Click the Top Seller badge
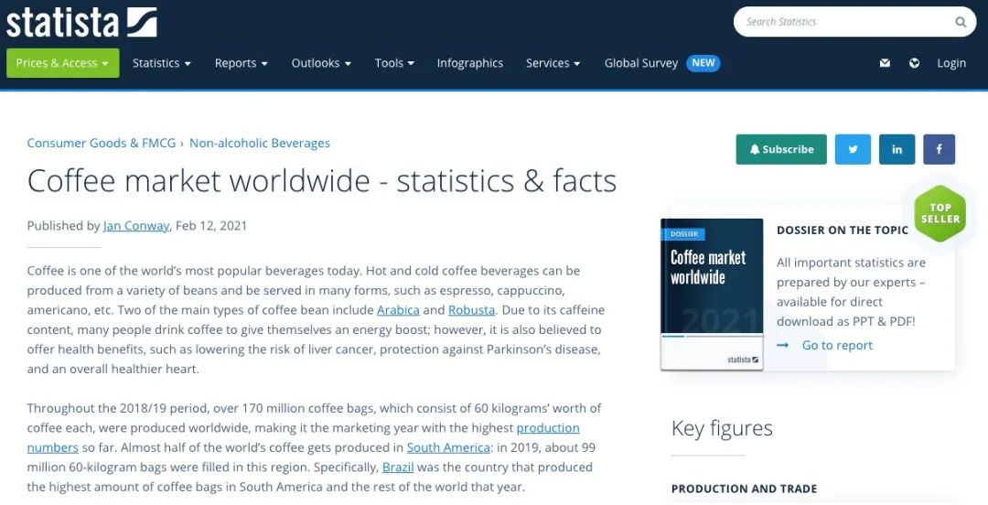The width and height of the screenshot is (988, 505). point(940,214)
